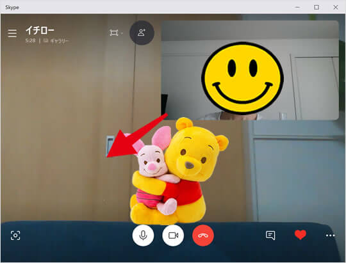This screenshot has height=263, width=346.
Task: Turn off the video camera
Action: [173, 235]
